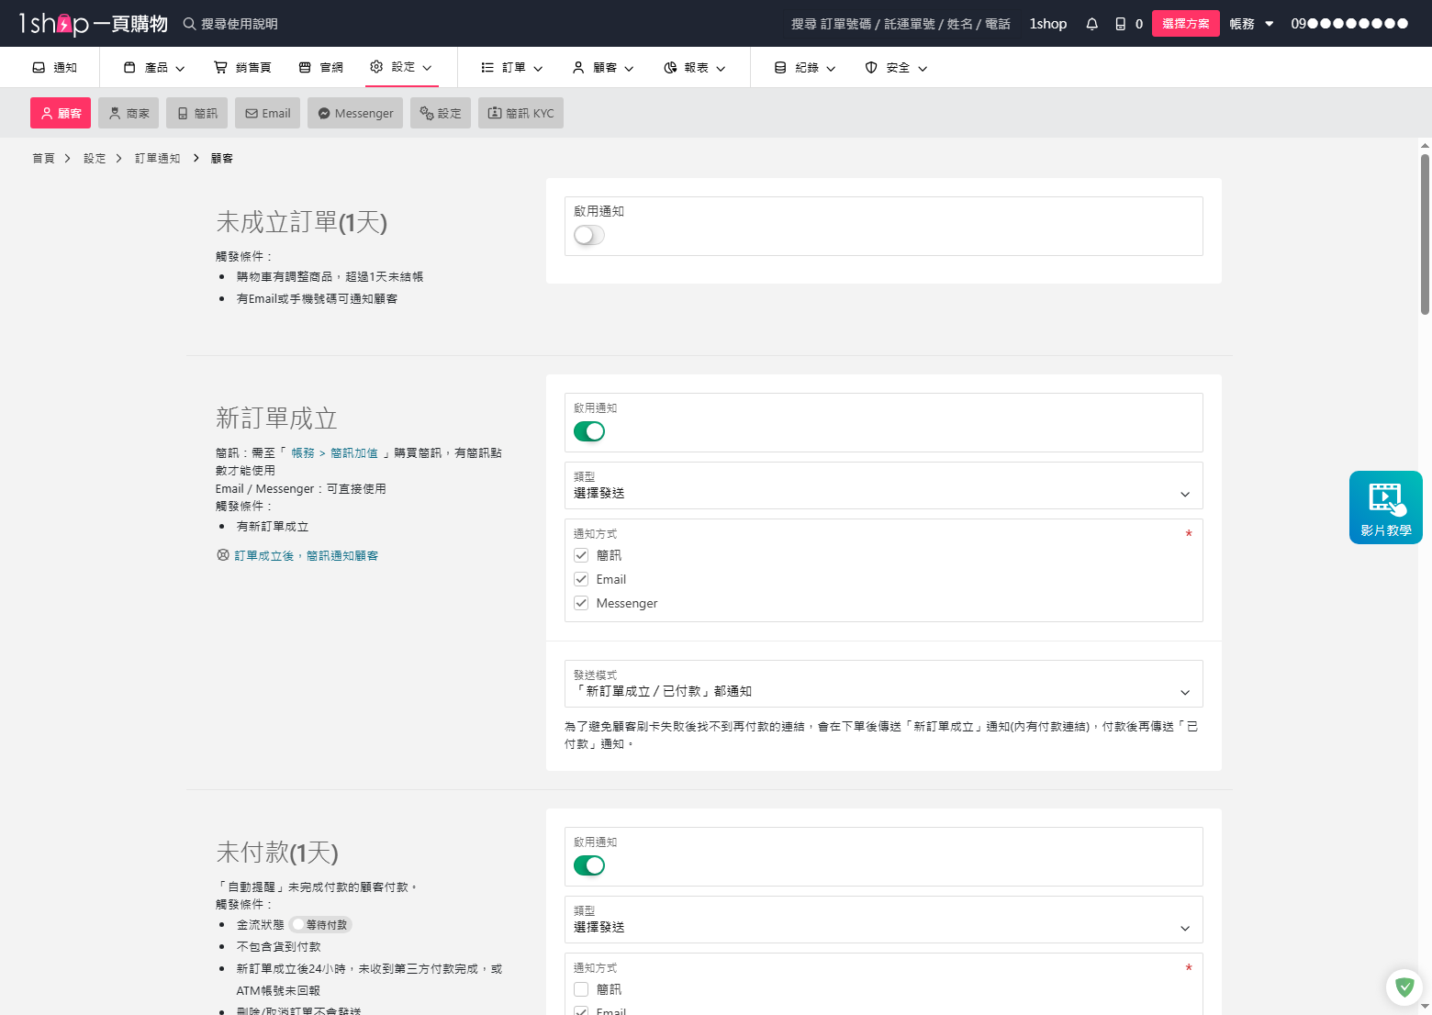Switch to the 商家 tab

(128, 112)
